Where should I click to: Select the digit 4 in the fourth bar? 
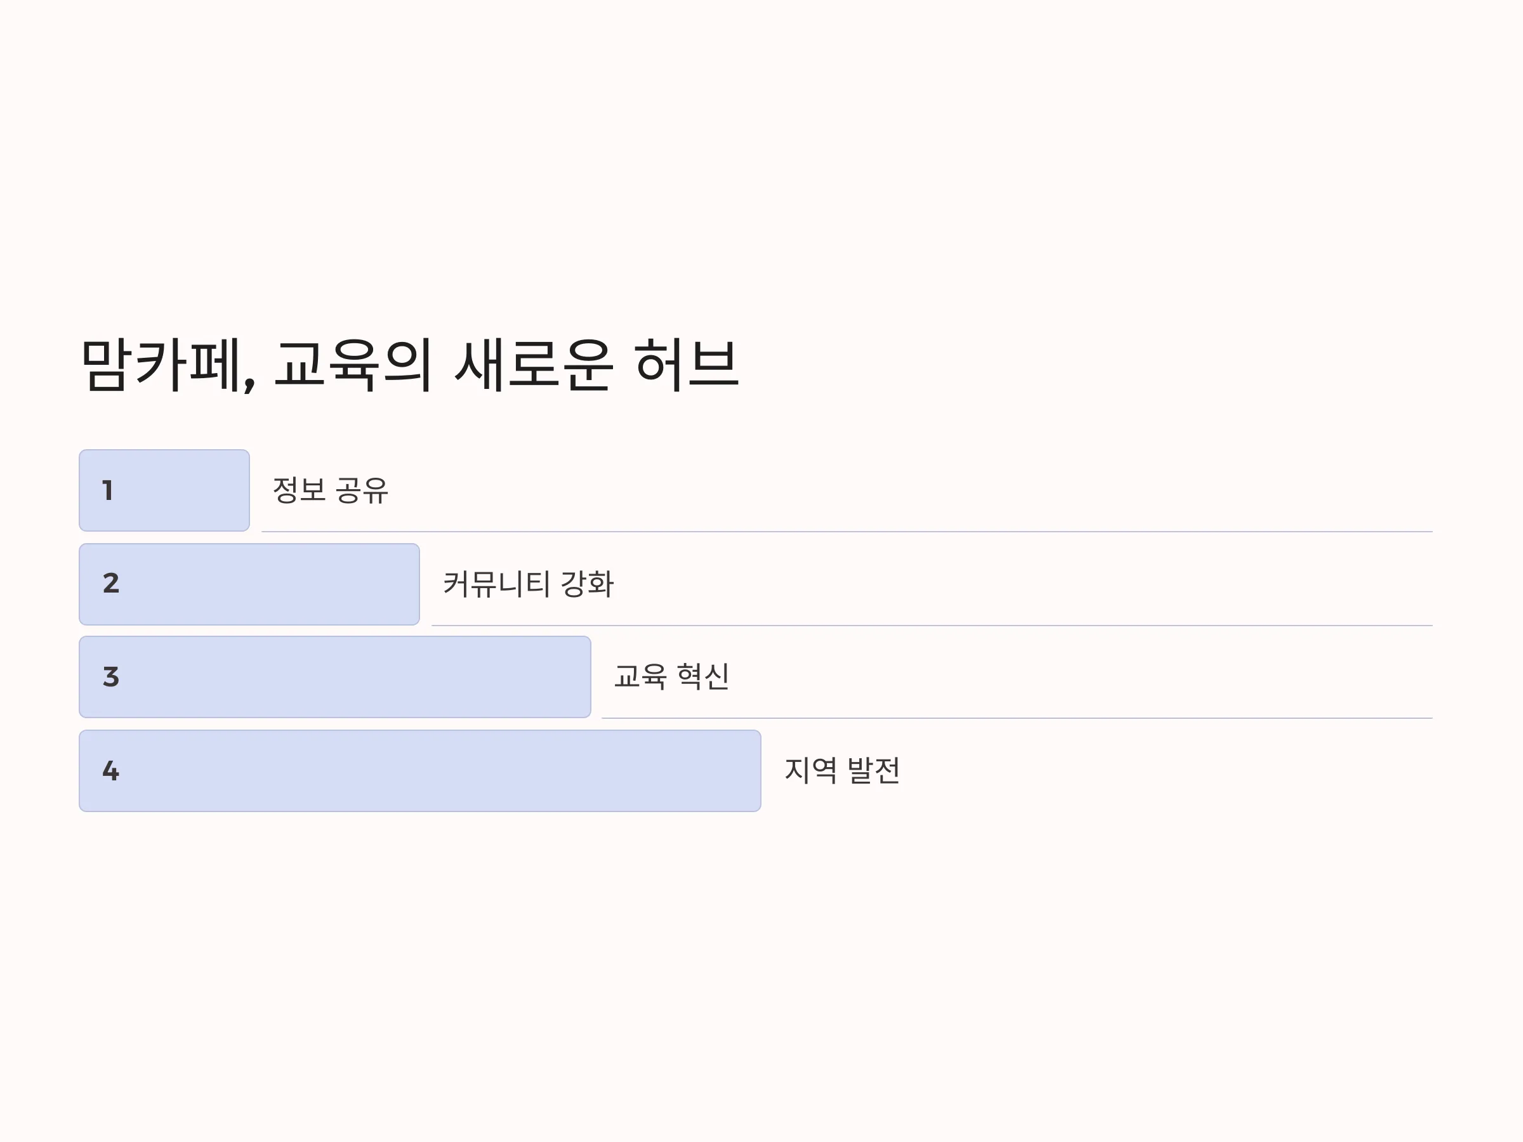[111, 771]
